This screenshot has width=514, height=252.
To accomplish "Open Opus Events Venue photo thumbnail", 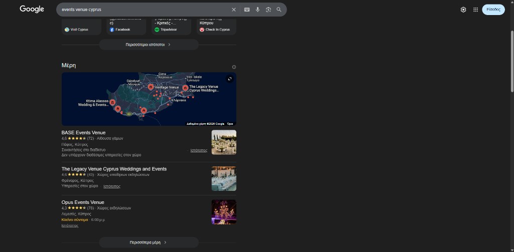I will click(x=224, y=212).
